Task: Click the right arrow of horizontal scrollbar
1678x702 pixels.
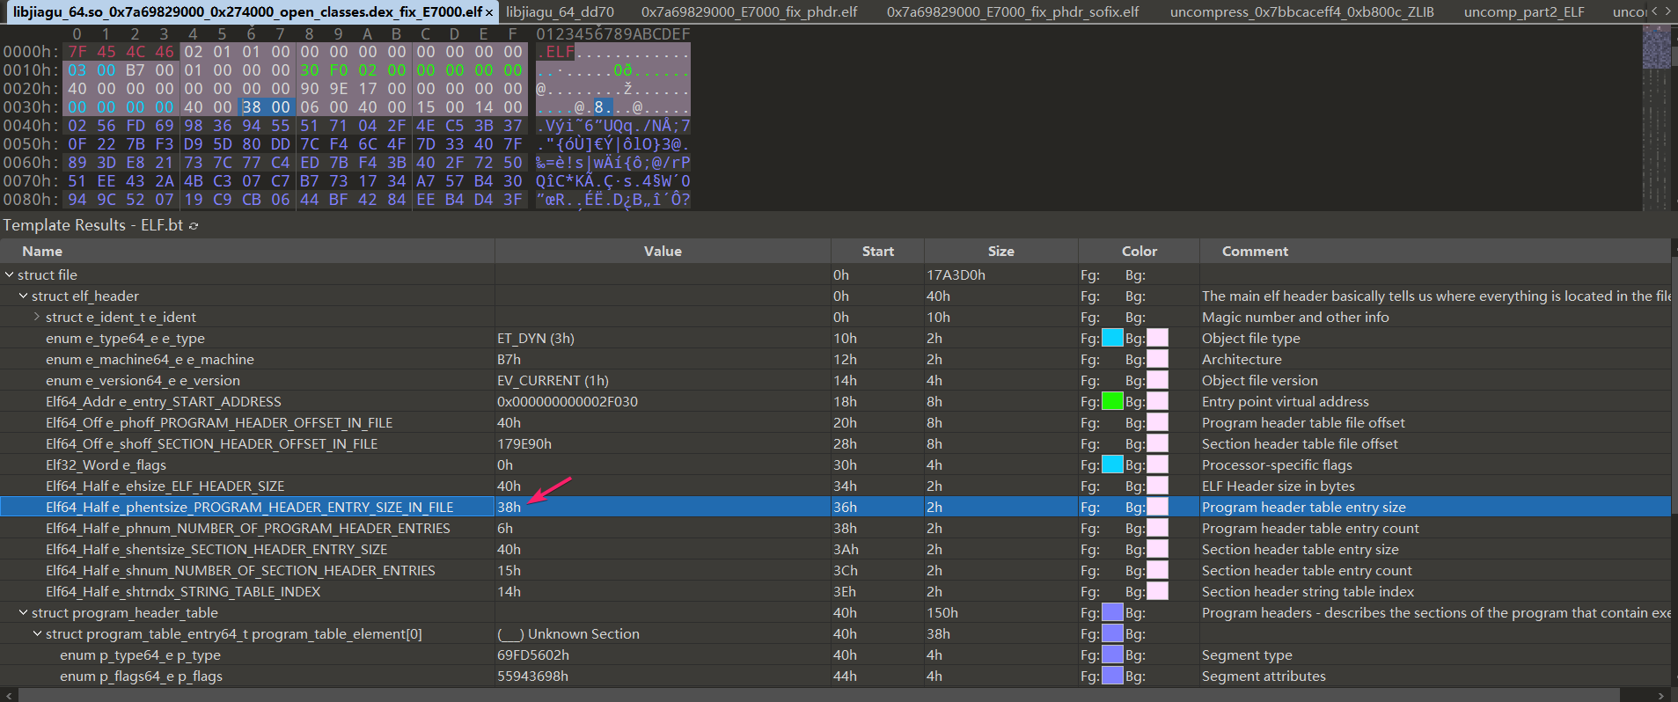Action: click(x=1660, y=695)
